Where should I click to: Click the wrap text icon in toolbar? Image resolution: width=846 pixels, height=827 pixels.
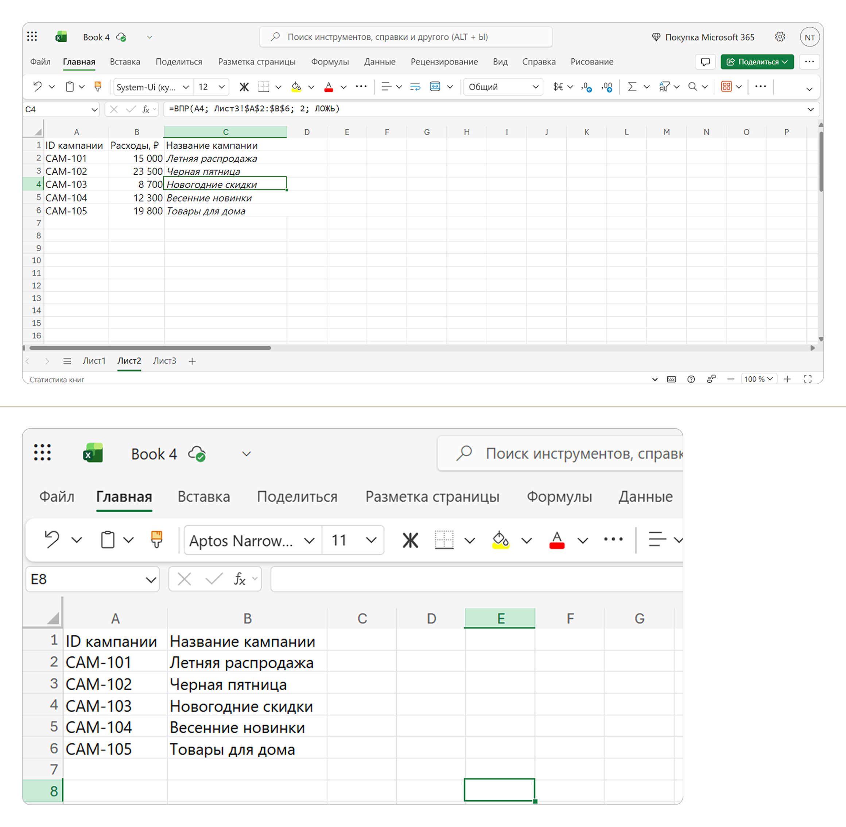[x=415, y=87]
